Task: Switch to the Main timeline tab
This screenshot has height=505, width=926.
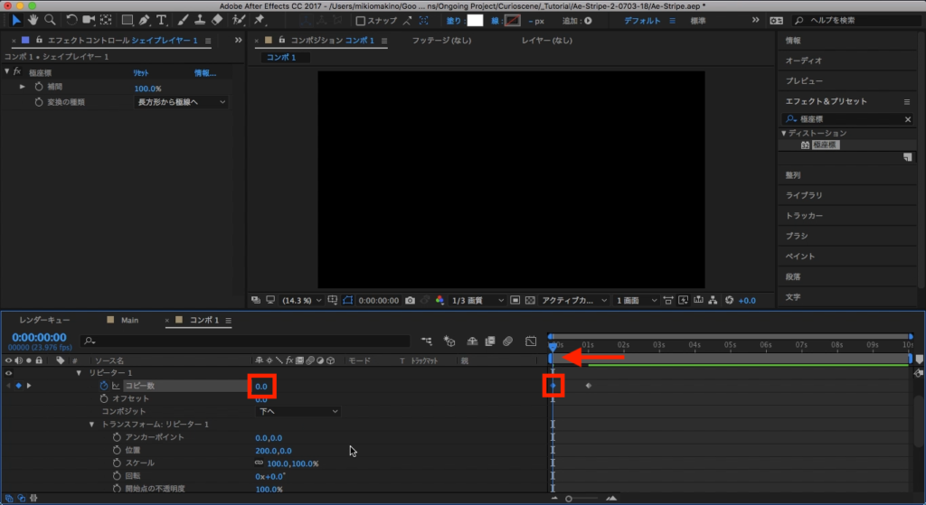Action: [x=129, y=320]
